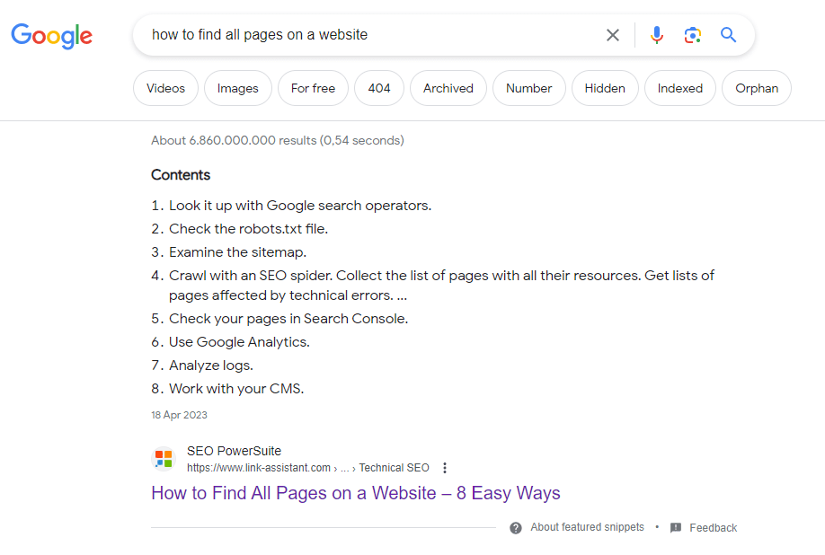
Task: Click the Feedback flag icon
Action: 676,528
